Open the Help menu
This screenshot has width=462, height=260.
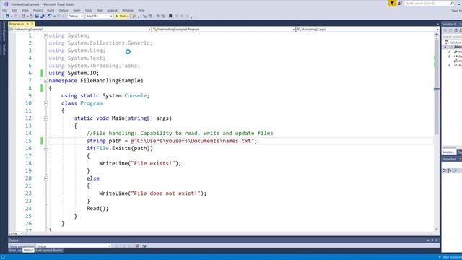(x=141, y=10)
